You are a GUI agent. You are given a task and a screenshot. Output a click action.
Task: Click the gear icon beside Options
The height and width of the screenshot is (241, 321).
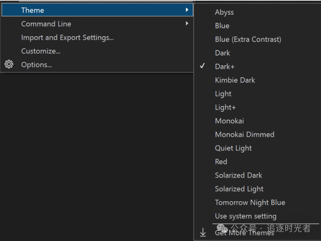pos(9,64)
